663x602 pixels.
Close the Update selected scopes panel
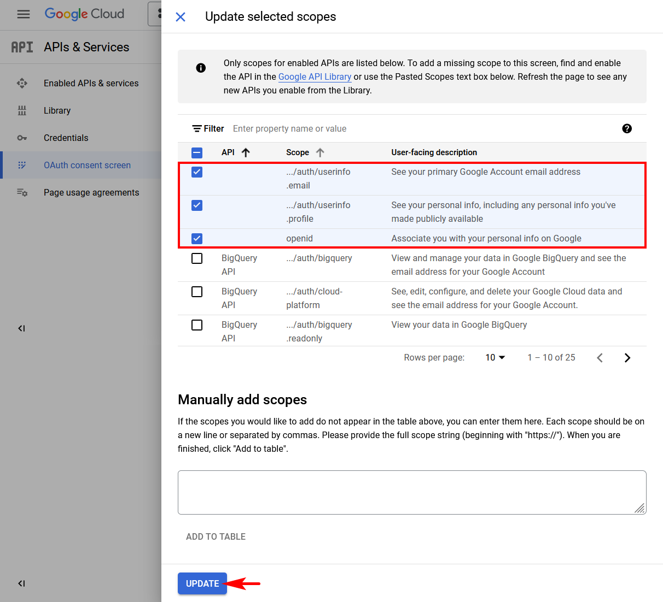point(180,17)
